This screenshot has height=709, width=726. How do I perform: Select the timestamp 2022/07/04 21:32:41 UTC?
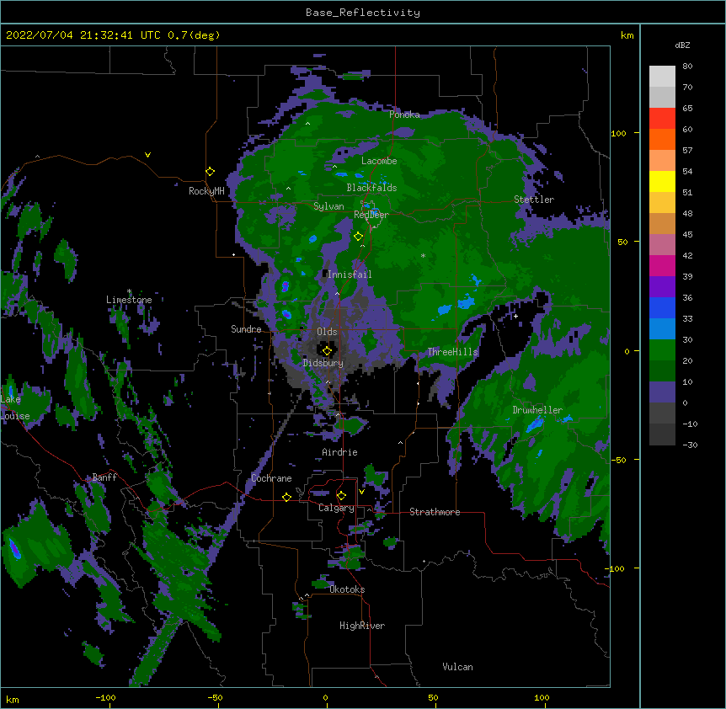(83, 35)
